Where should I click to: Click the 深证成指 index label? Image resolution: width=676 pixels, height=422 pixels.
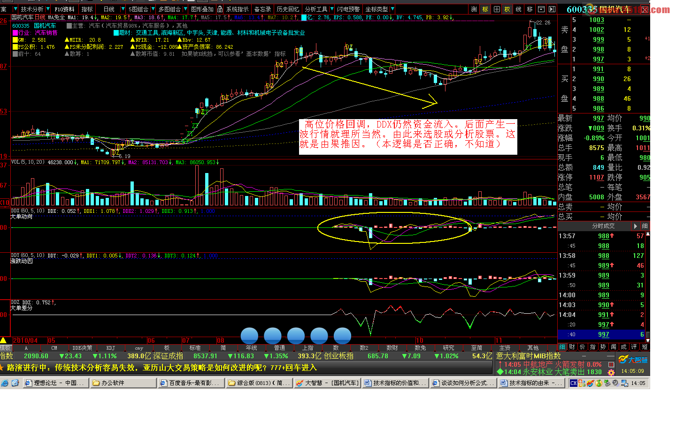[x=168, y=356]
